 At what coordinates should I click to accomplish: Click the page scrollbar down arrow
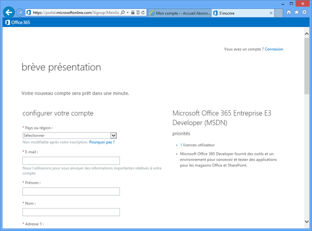tap(307, 222)
